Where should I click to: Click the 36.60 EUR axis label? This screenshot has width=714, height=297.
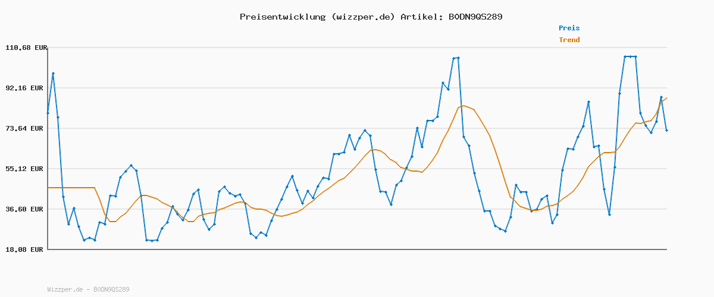26,209
